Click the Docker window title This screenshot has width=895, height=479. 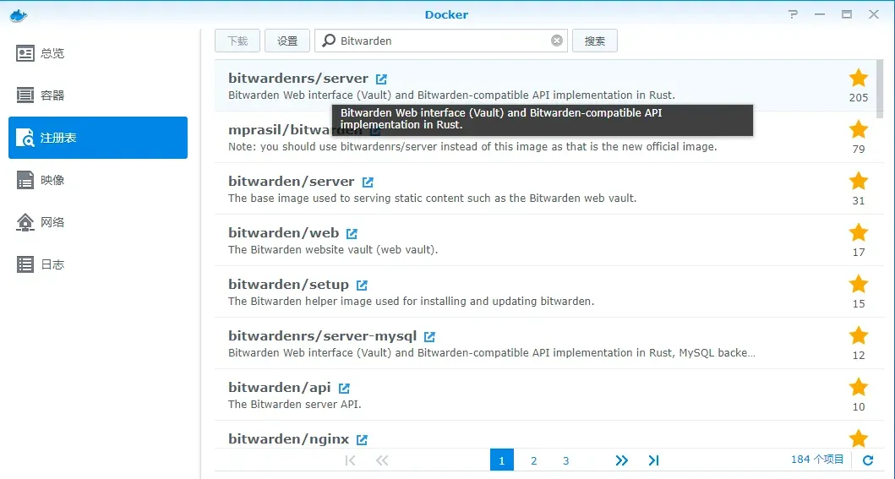pyautogui.click(x=446, y=15)
